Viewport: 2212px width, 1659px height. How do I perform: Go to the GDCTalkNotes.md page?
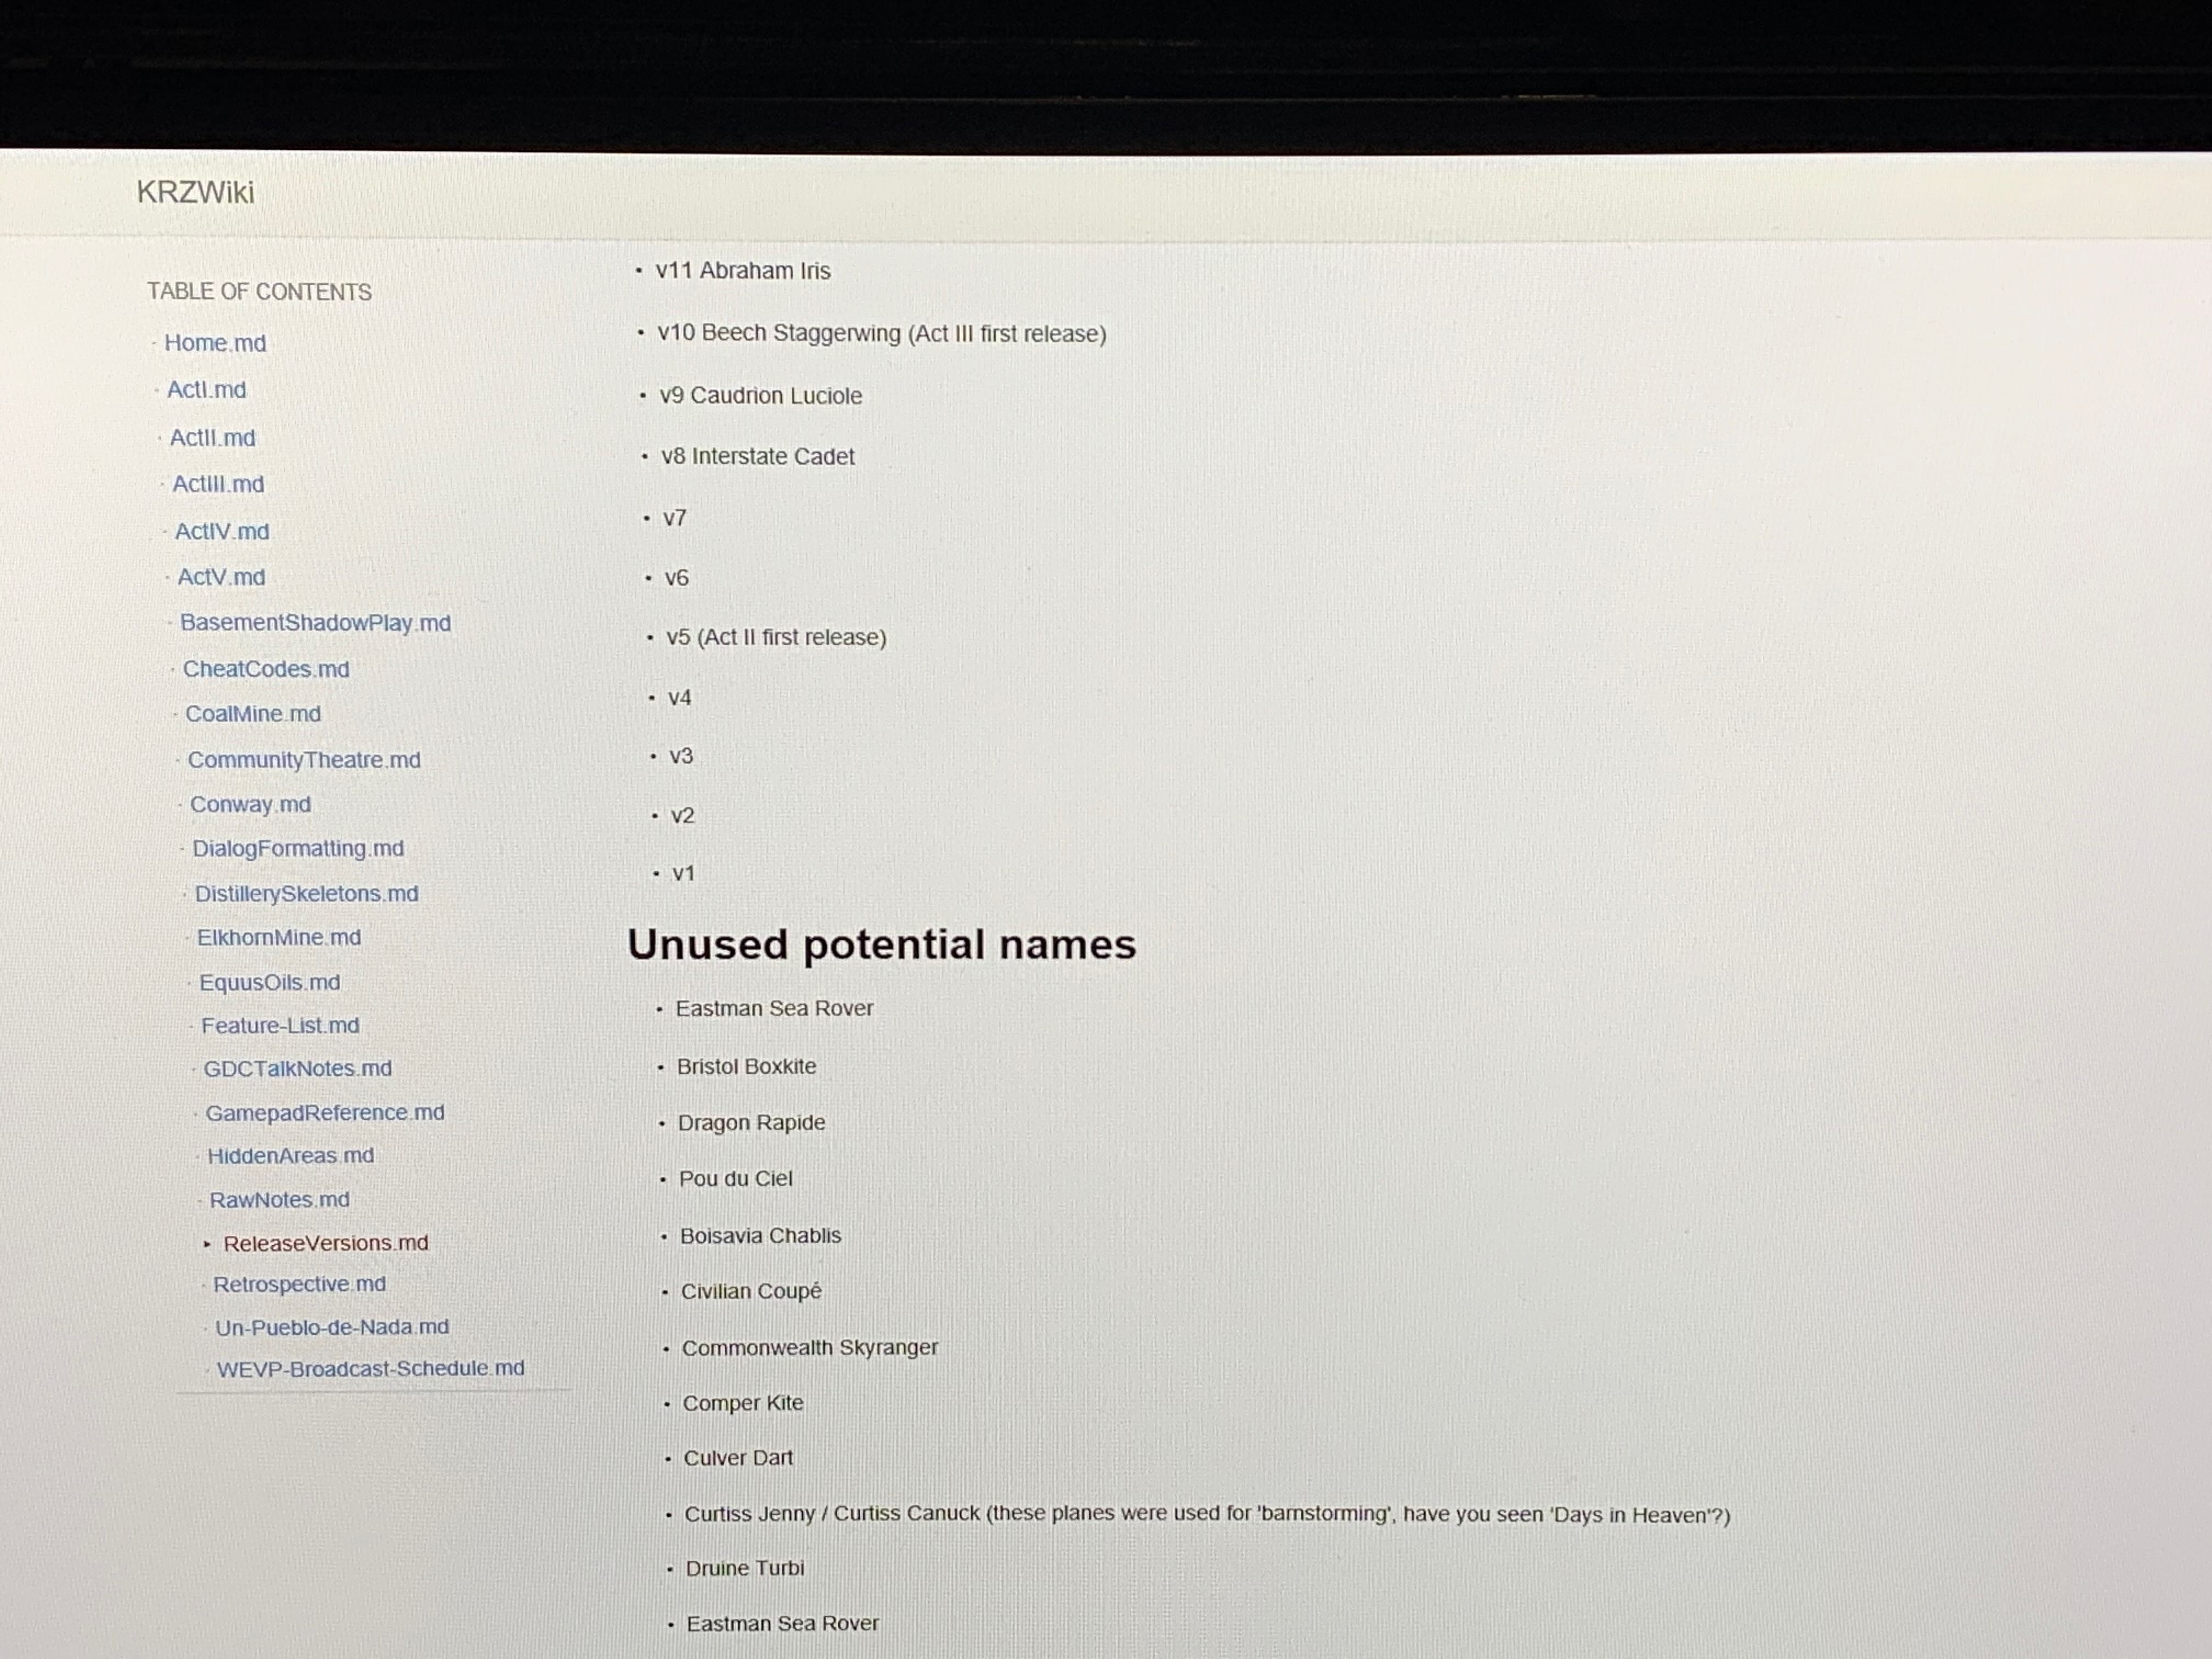[x=298, y=1068]
